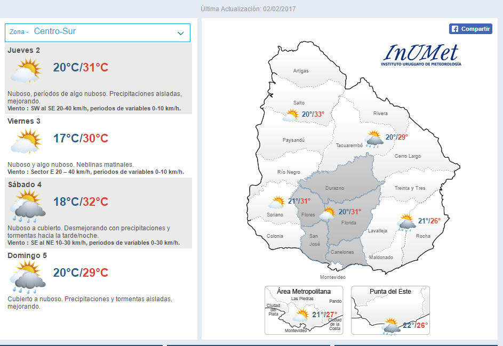
Task: Click the 20°/33° temperature near Salto
Action: click(x=313, y=114)
